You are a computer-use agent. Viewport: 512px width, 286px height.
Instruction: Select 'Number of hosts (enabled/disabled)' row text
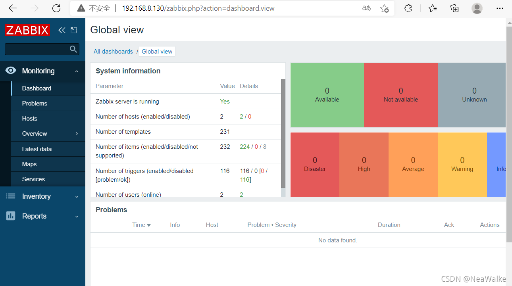pos(143,117)
